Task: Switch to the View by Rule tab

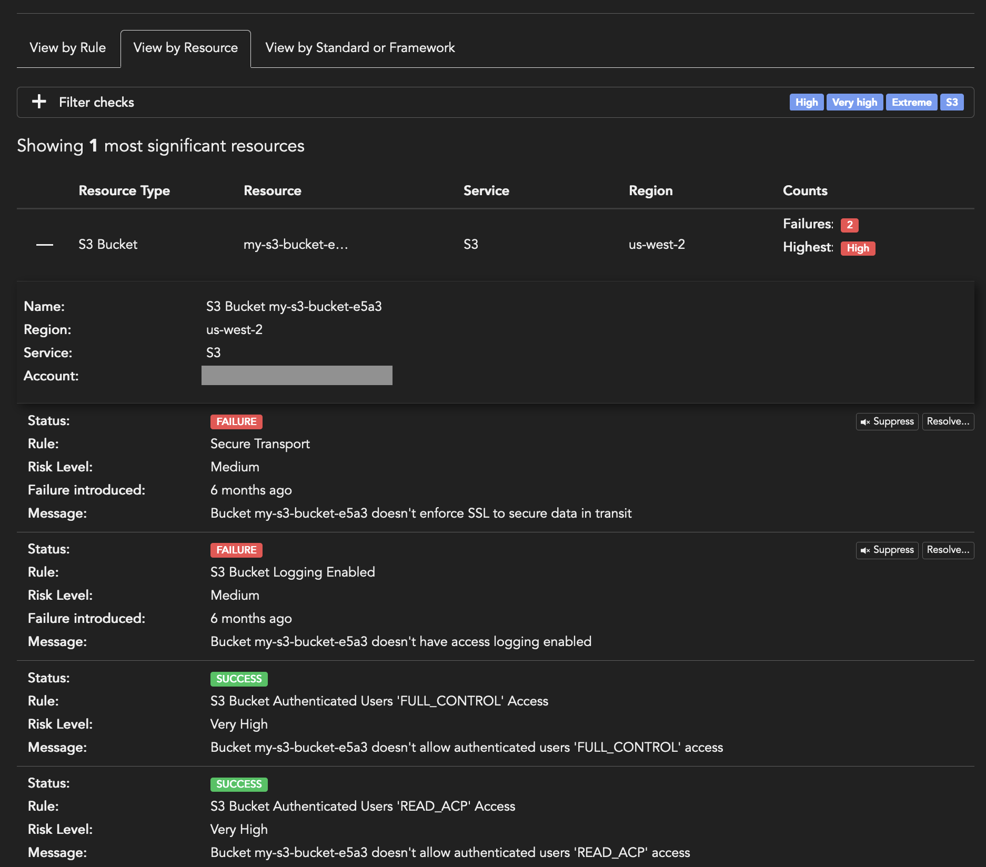Action: (x=68, y=47)
